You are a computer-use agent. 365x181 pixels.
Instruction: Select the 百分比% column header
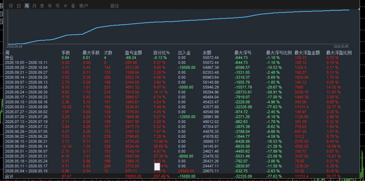pyautogui.click(x=161, y=53)
